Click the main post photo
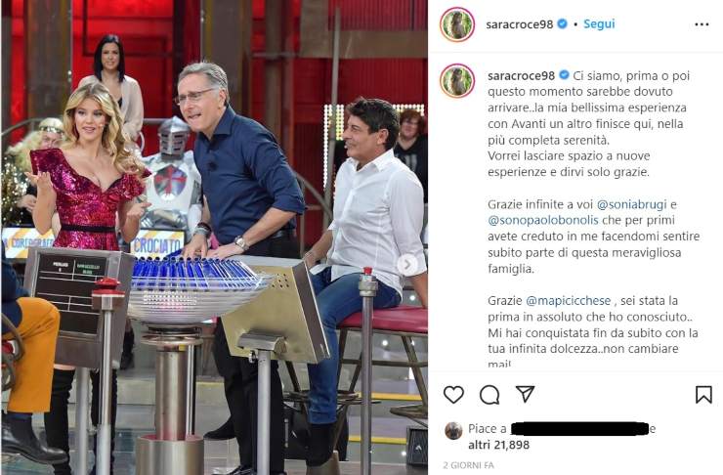This screenshot has height=475, width=723. [x=214, y=237]
